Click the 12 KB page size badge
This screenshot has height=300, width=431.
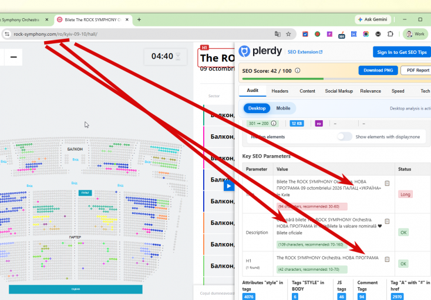[297, 124]
